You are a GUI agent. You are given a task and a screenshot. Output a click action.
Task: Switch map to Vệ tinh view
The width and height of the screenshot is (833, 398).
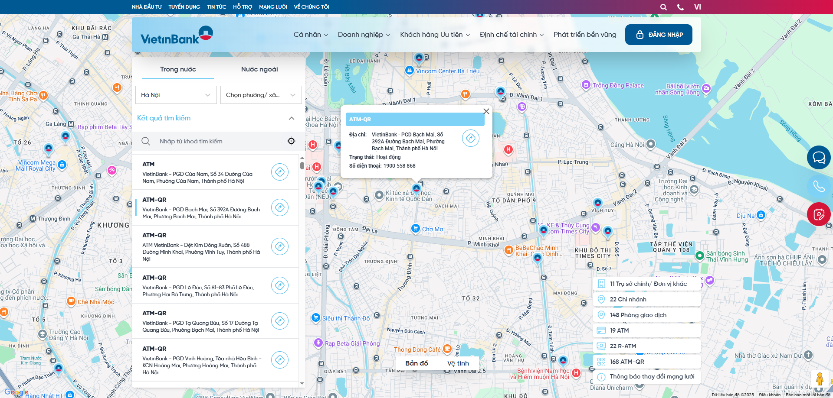(x=458, y=363)
